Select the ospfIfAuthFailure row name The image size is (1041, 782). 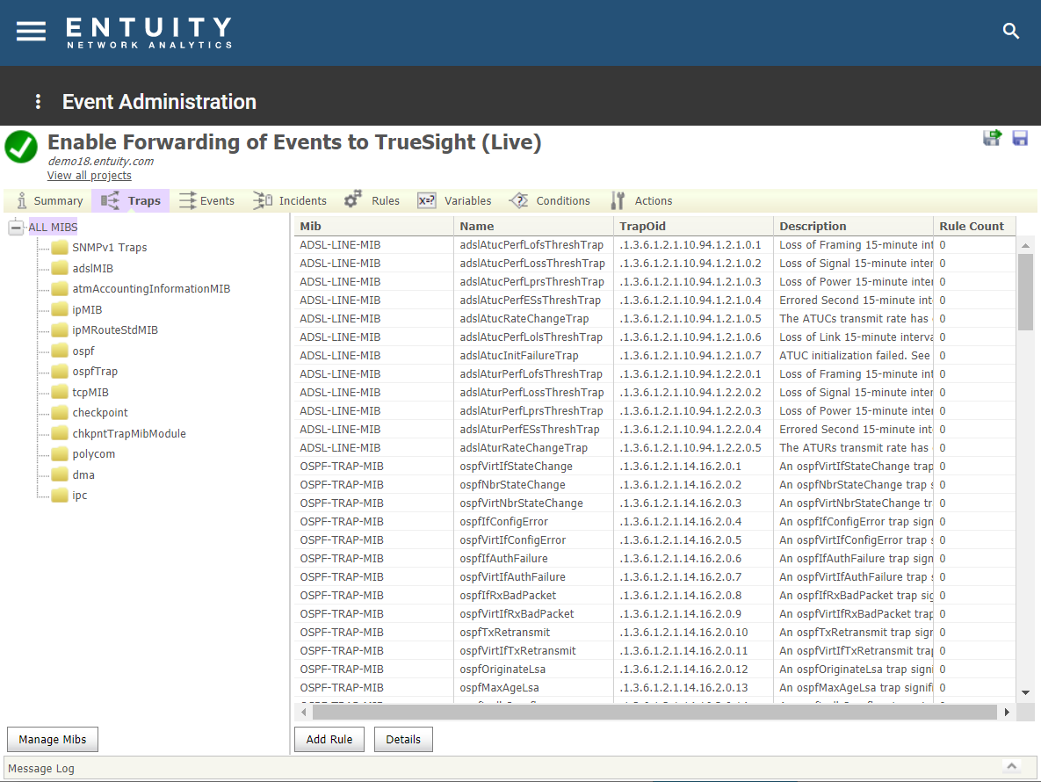(x=503, y=559)
